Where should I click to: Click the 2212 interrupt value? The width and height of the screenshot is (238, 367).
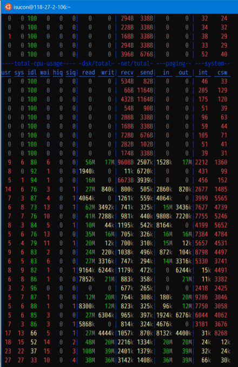click(x=201, y=162)
